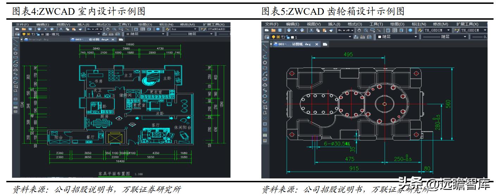
Task: Select Revision Cloud tool in gearbox window
Action: (x=265, y=85)
